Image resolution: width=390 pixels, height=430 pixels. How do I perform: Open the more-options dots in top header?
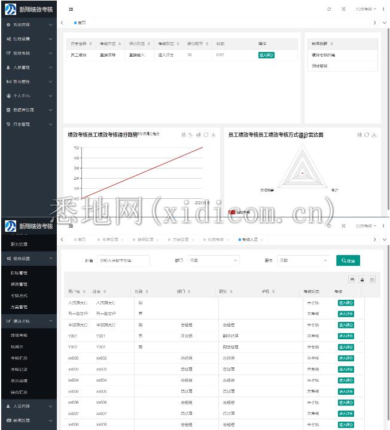coord(383,9)
